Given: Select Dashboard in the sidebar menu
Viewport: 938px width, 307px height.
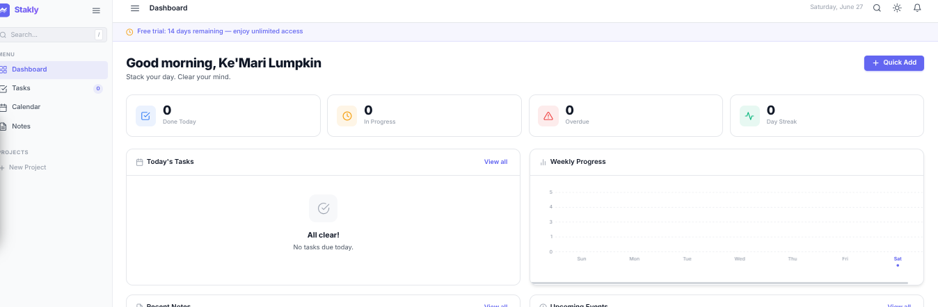Looking at the screenshot, I should click(53, 69).
